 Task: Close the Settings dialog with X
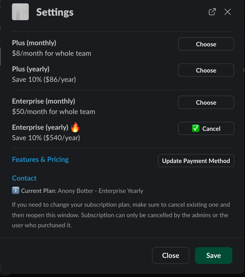pyautogui.click(x=227, y=12)
